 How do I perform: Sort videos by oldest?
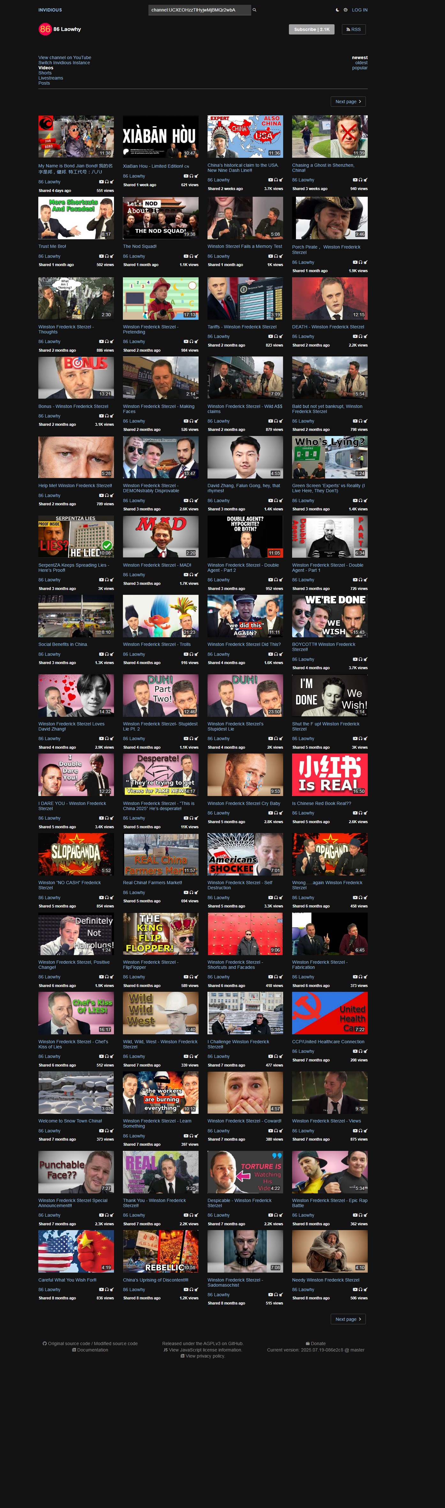click(x=361, y=63)
